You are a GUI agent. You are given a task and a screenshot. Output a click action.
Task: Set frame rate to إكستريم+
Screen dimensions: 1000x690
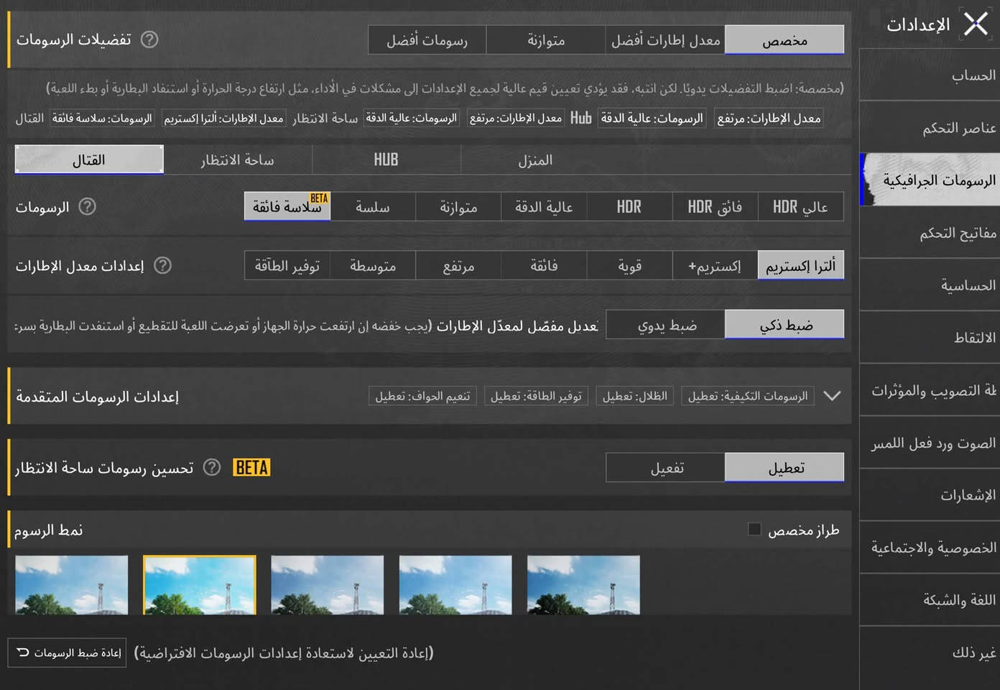[715, 266]
